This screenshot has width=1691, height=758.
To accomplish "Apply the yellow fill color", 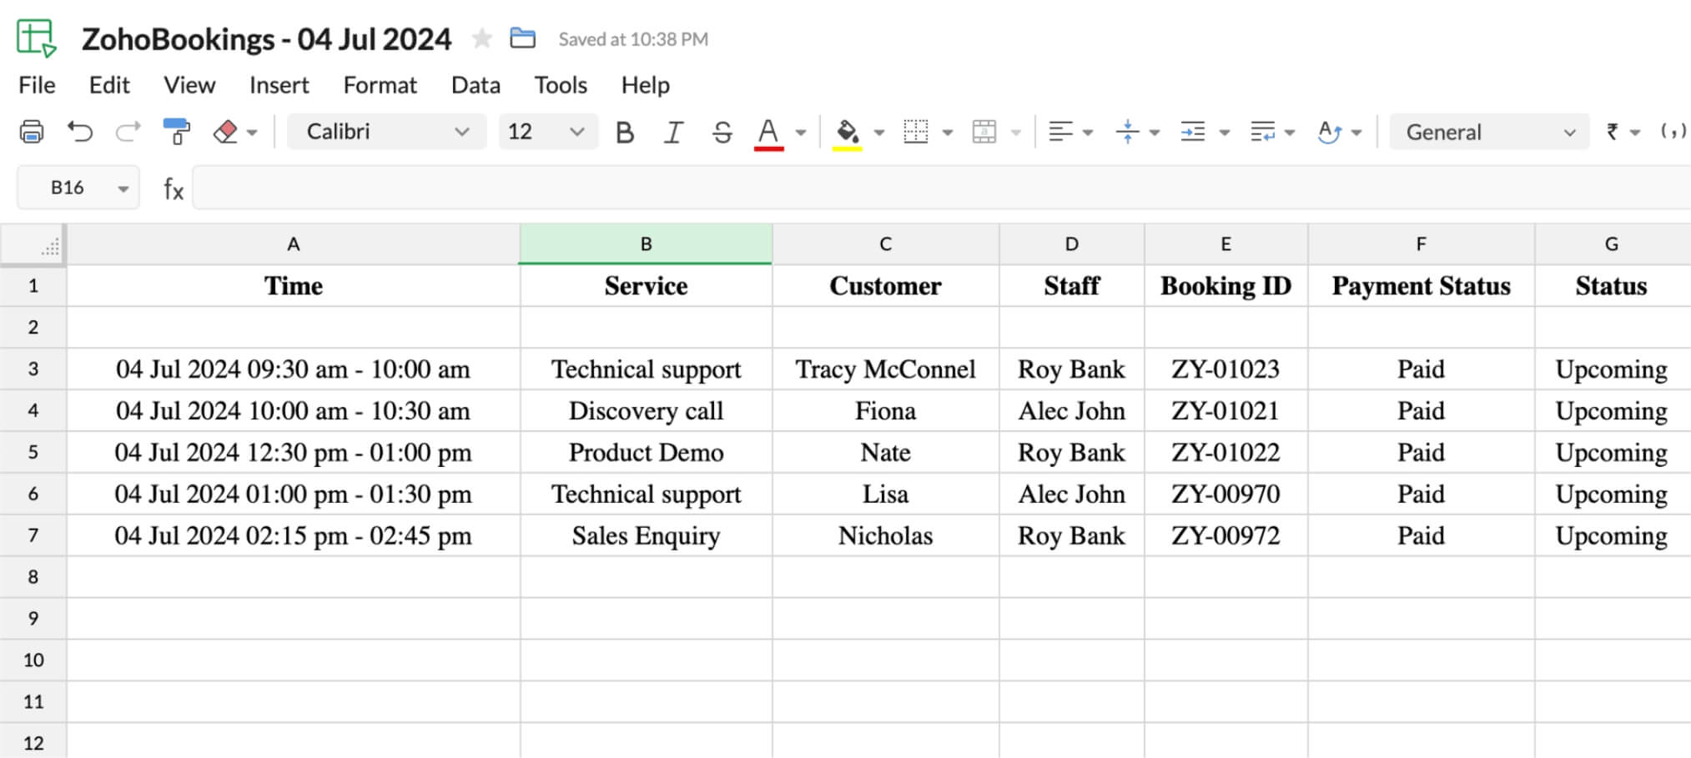I will pyautogui.click(x=847, y=132).
